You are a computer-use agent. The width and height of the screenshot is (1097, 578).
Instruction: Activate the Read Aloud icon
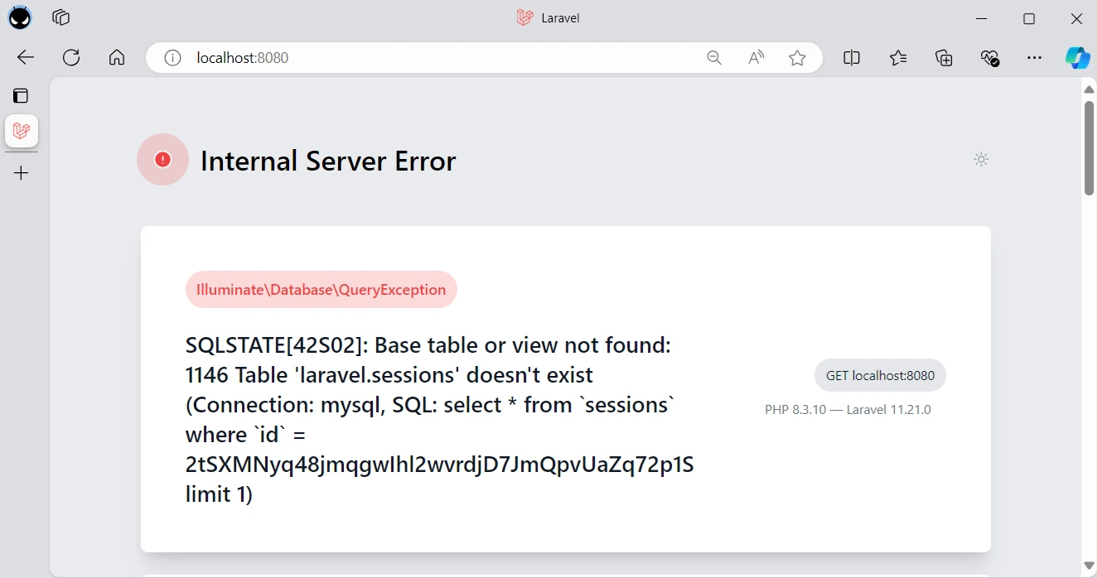click(x=756, y=57)
